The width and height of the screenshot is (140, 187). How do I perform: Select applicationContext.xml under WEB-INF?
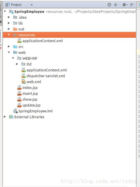(x=47, y=70)
